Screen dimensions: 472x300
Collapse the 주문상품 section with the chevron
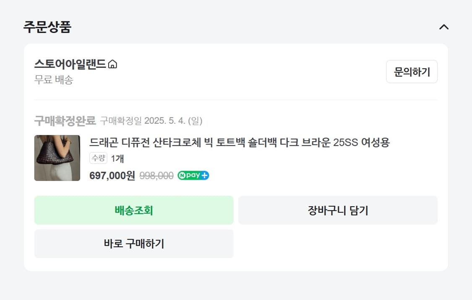click(x=444, y=27)
